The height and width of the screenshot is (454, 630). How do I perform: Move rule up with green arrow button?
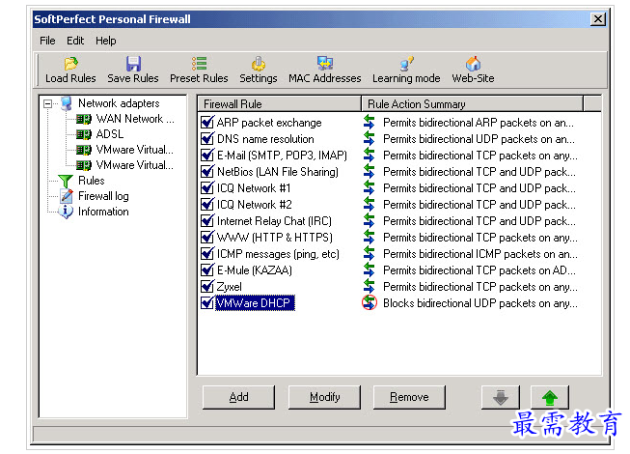[x=550, y=397]
